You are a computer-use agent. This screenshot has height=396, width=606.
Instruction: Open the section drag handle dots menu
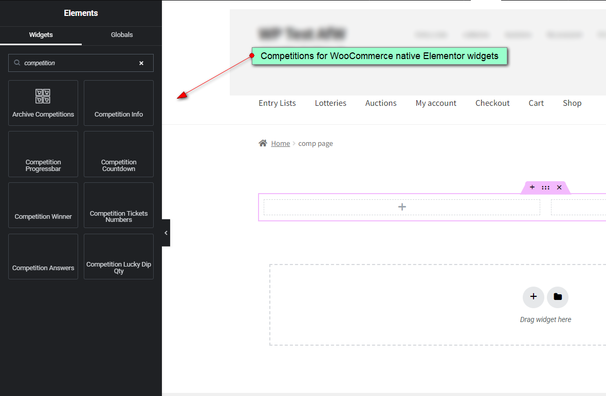coord(545,187)
